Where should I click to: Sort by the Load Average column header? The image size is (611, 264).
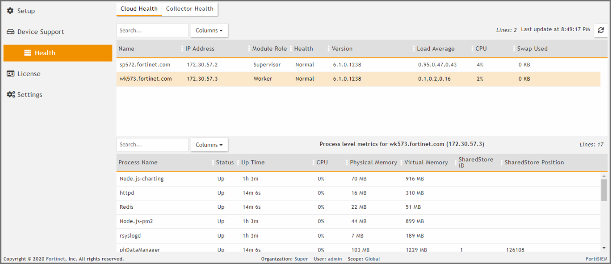click(435, 49)
